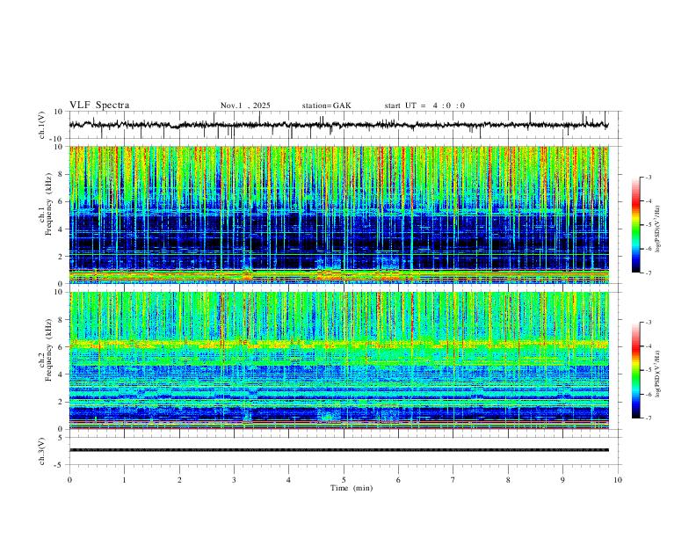Viewport: 696px width, 538px height.
Task: Click the time axis tick label "7"
Action: (453, 480)
